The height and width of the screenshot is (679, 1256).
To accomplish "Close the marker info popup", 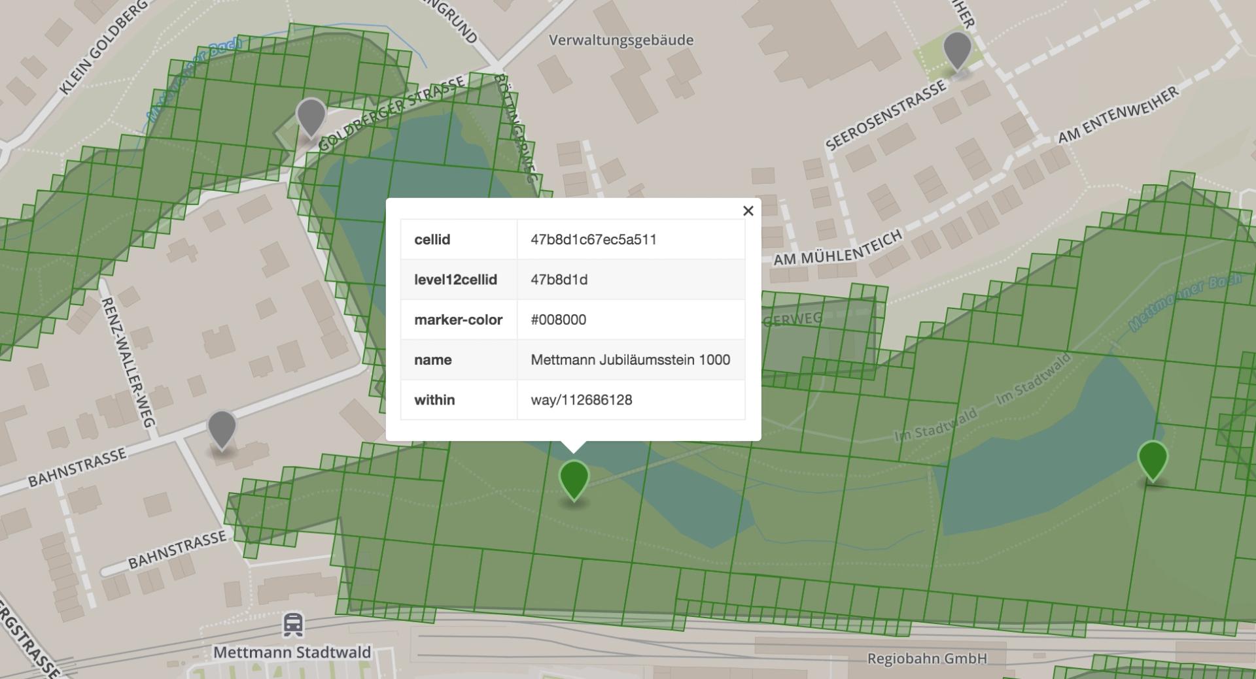I will point(748,210).
